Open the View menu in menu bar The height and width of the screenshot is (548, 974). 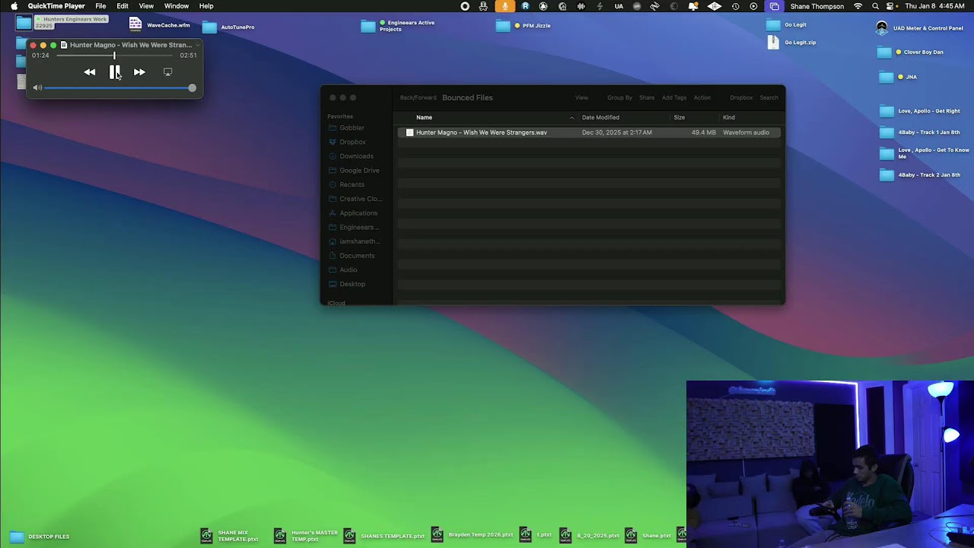(x=146, y=6)
